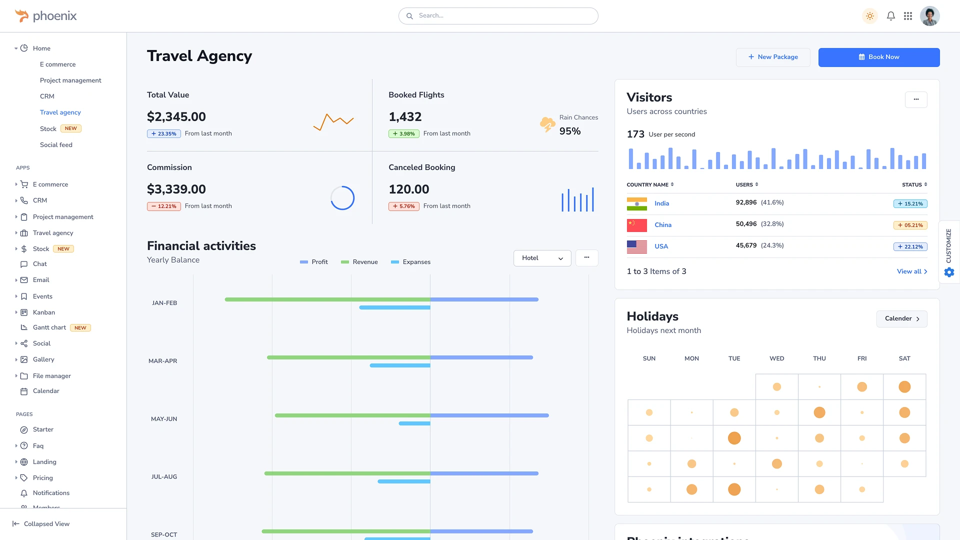Image resolution: width=960 pixels, height=540 pixels.
Task: Click the Events bookmark icon
Action: pyautogui.click(x=24, y=296)
